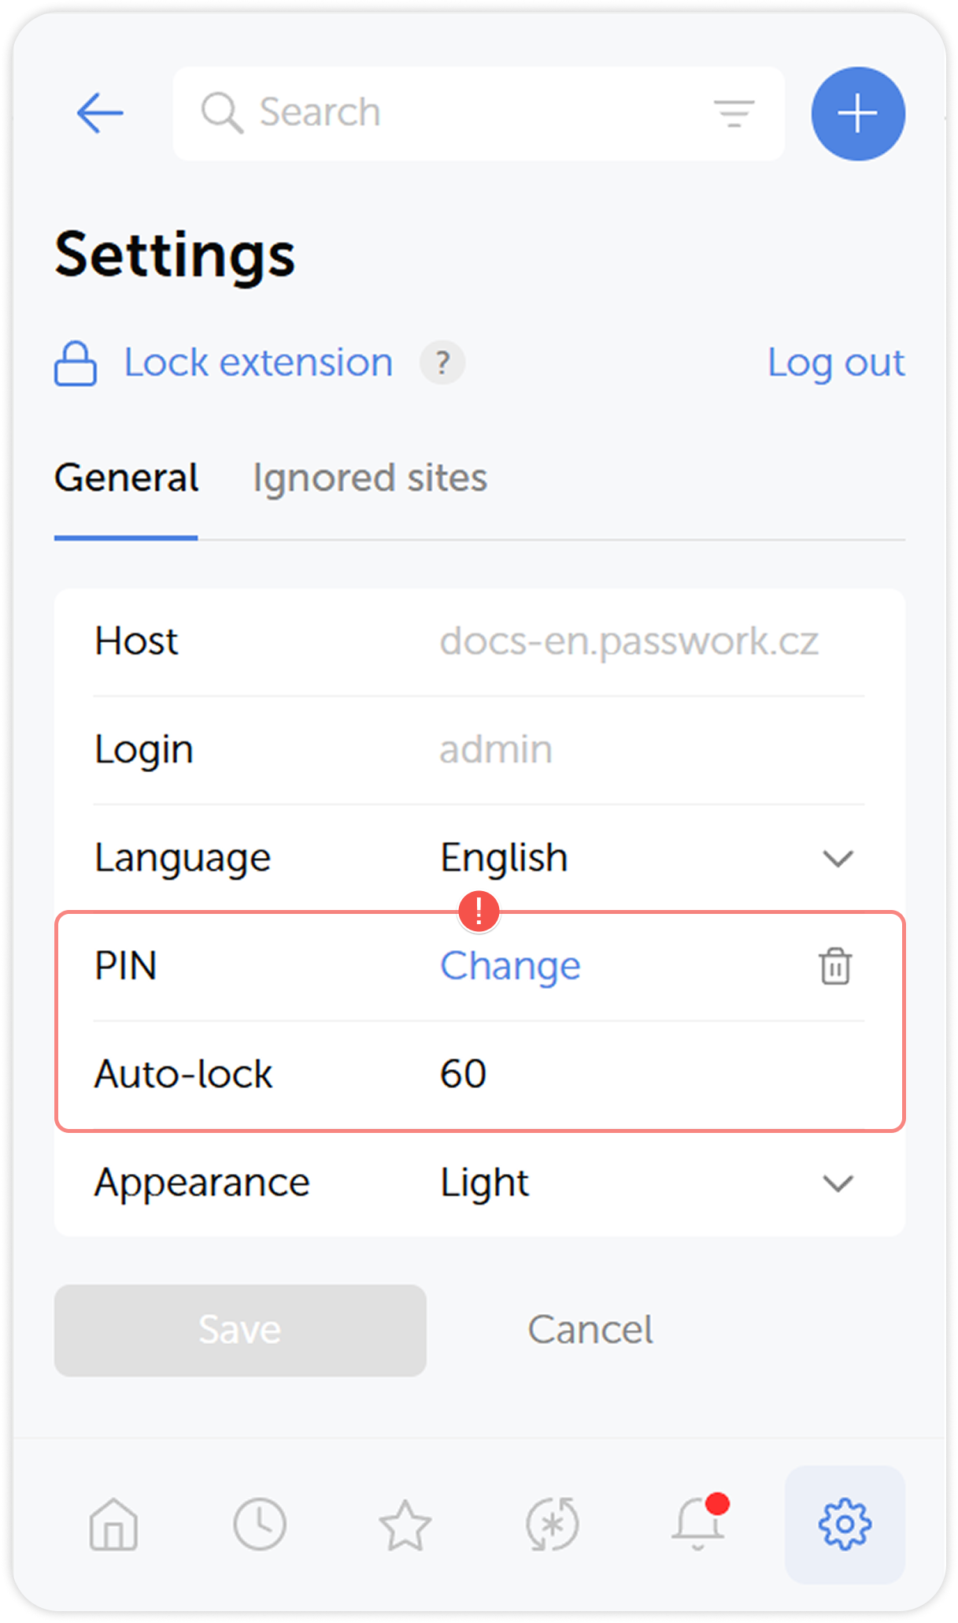This screenshot has height=1623, width=958.
Task: Log out of the extension
Action: pos(837,363)
